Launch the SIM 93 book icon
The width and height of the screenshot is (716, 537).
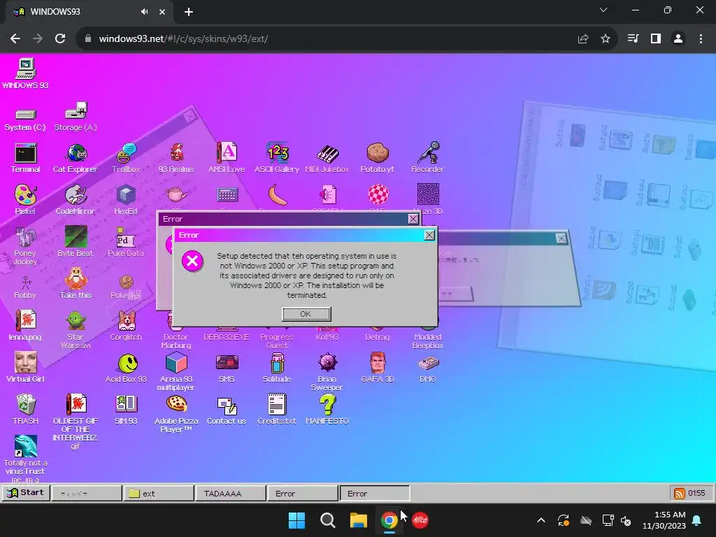pos(126,403)
